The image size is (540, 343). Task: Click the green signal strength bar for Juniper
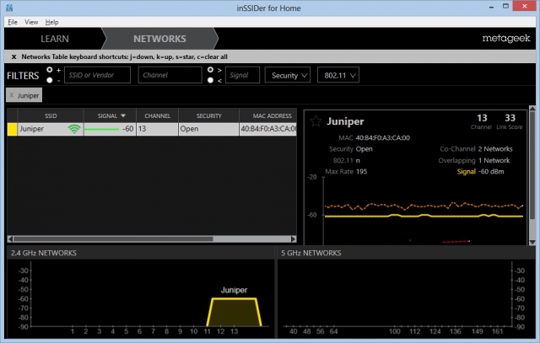101,129
